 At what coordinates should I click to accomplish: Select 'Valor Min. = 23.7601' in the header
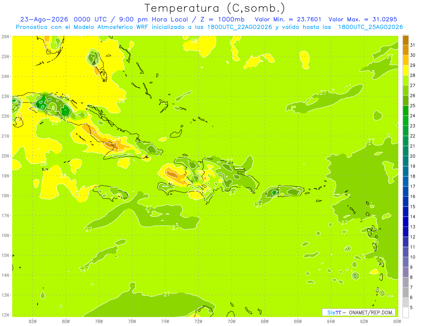point(288,19)
